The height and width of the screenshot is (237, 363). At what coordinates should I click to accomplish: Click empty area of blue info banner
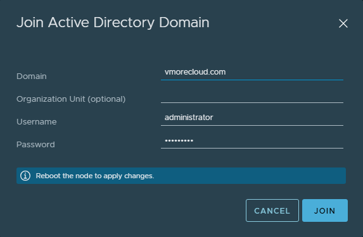tap(250, 176)
